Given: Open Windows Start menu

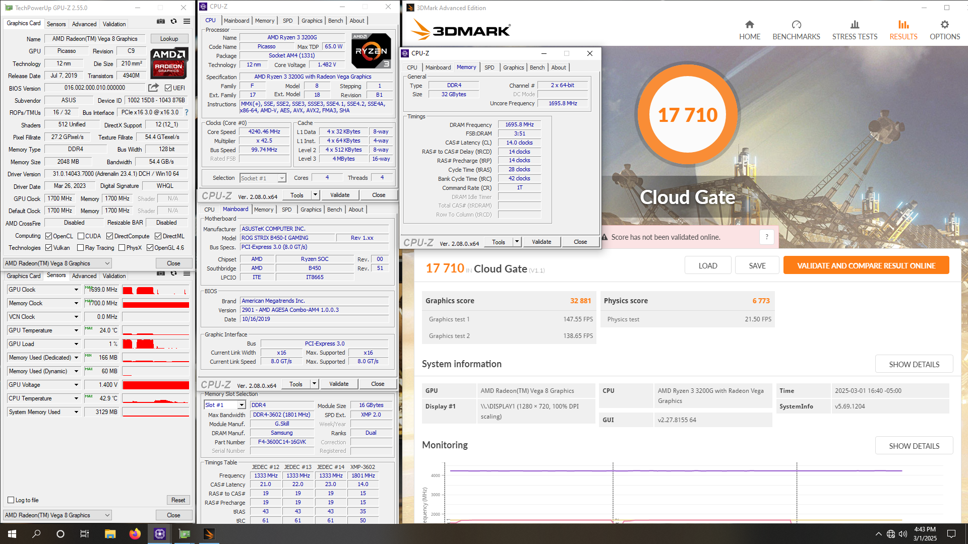Looking at the screenshot, I should pos(12,534).
